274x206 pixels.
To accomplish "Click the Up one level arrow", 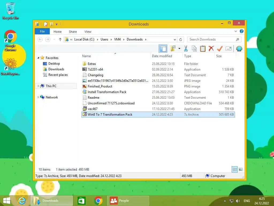I will coord(60,39).
